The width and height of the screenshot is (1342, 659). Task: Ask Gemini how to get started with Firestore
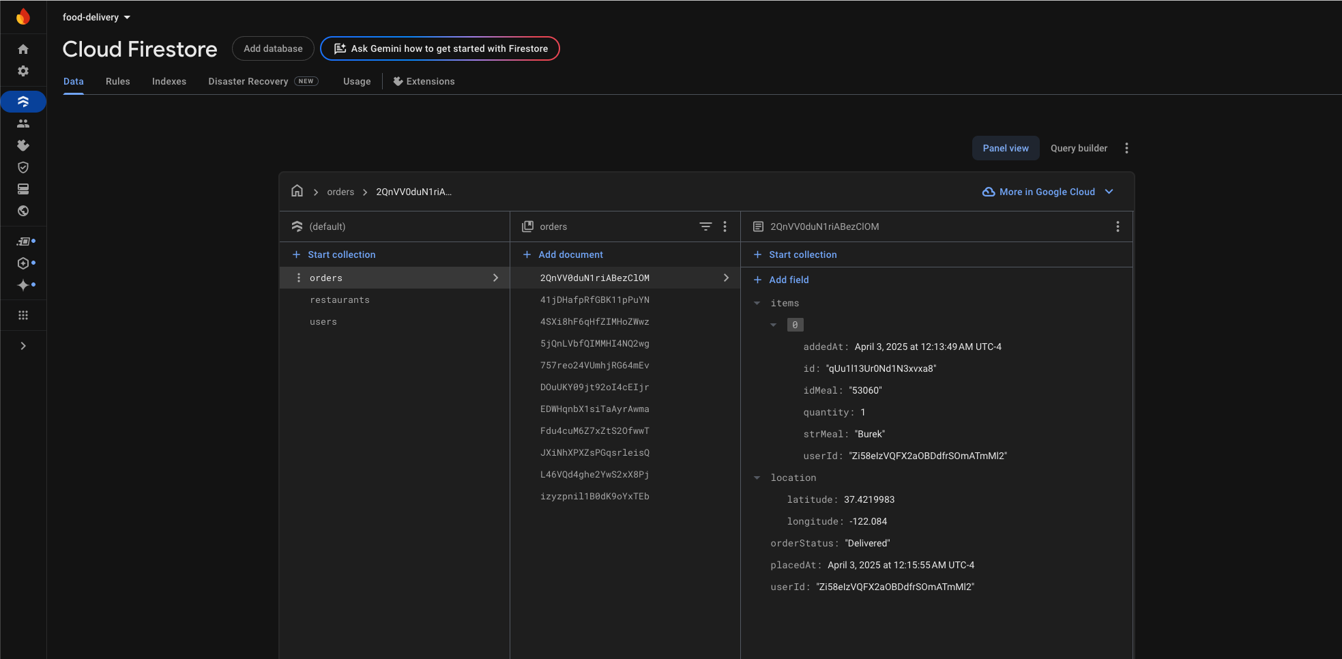click(440, 48)
